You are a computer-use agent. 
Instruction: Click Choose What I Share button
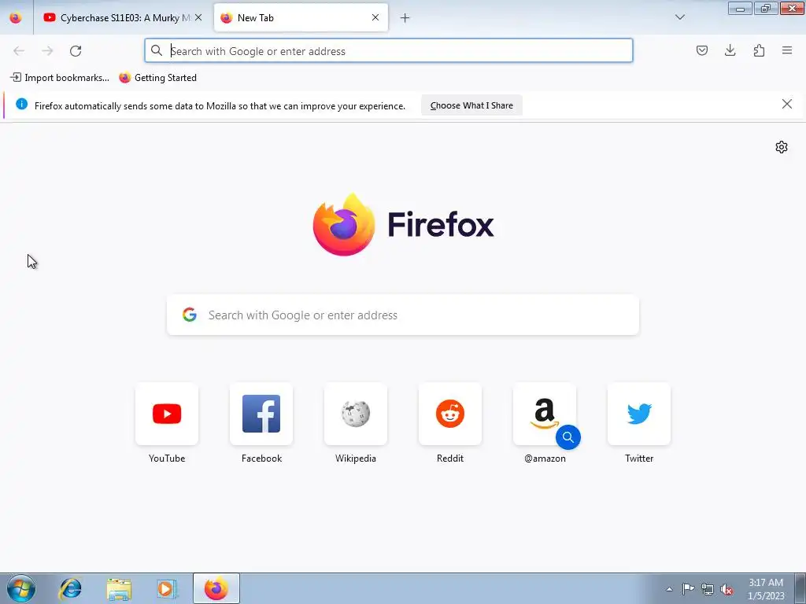[x=471, y=105]
